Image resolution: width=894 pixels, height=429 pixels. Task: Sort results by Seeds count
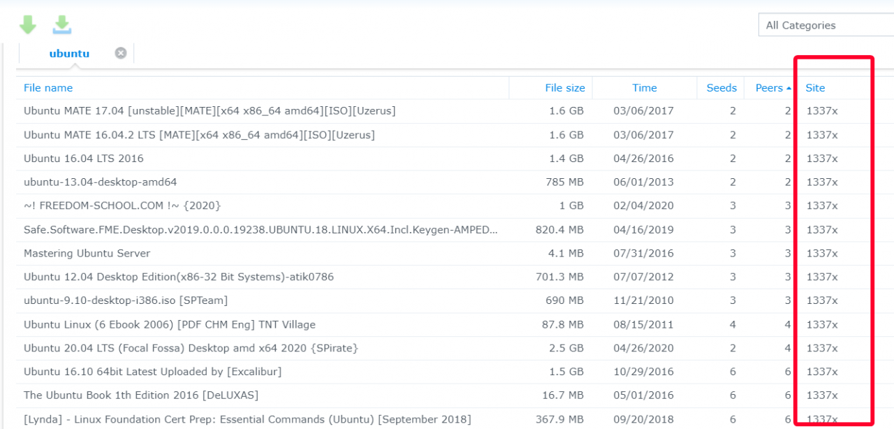tap(721, 87)
